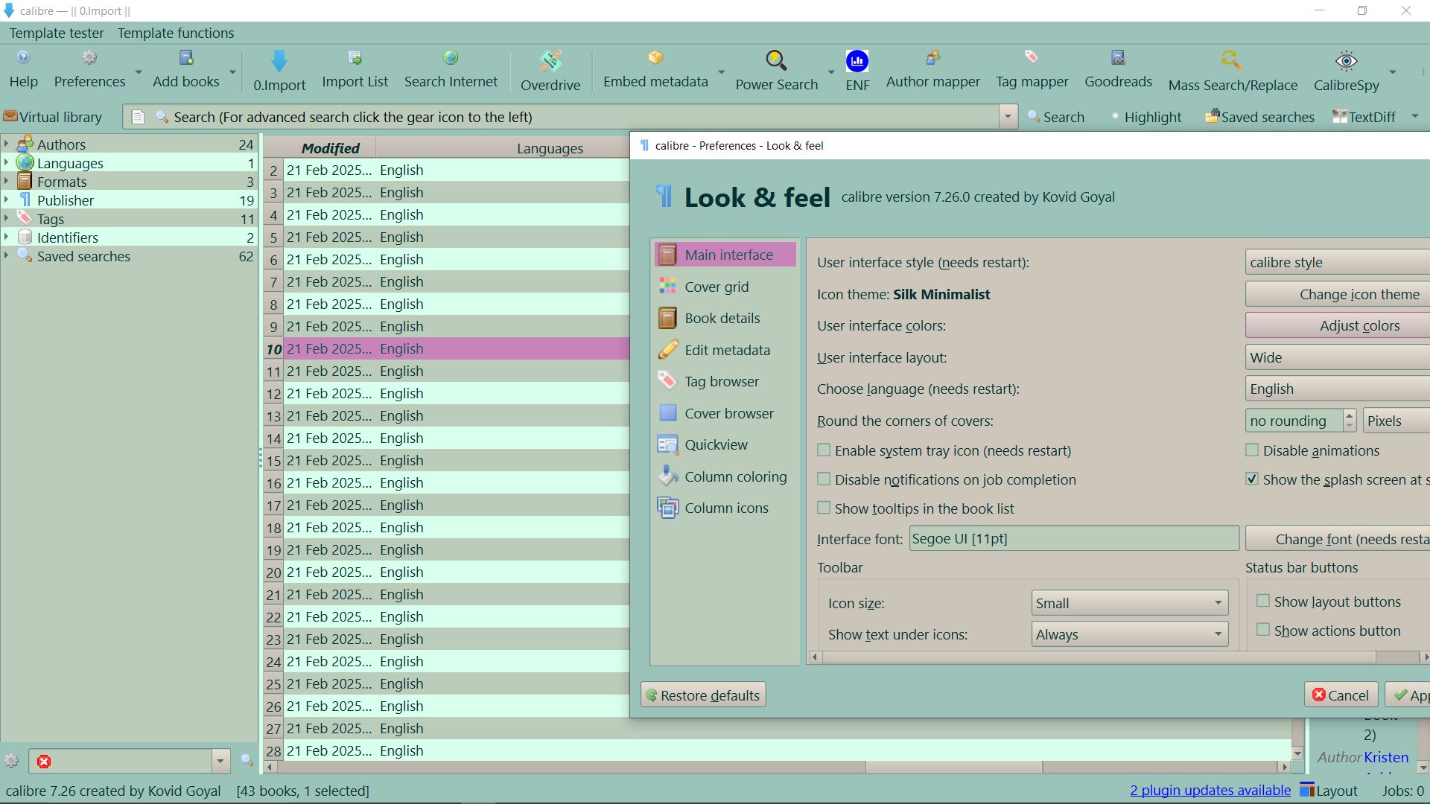
Task: Select the Main interface section
Action: click(725, 255)
